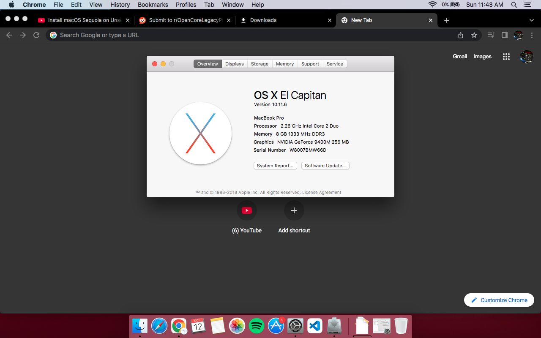Open the Google apps grid
The width and height of the screenshot is (541, 338).
(x=506, y=57)
